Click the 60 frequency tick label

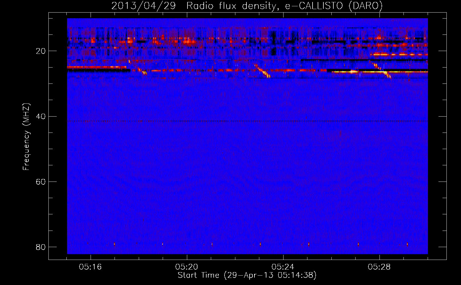pyautogui.click(x=41, y=182)
